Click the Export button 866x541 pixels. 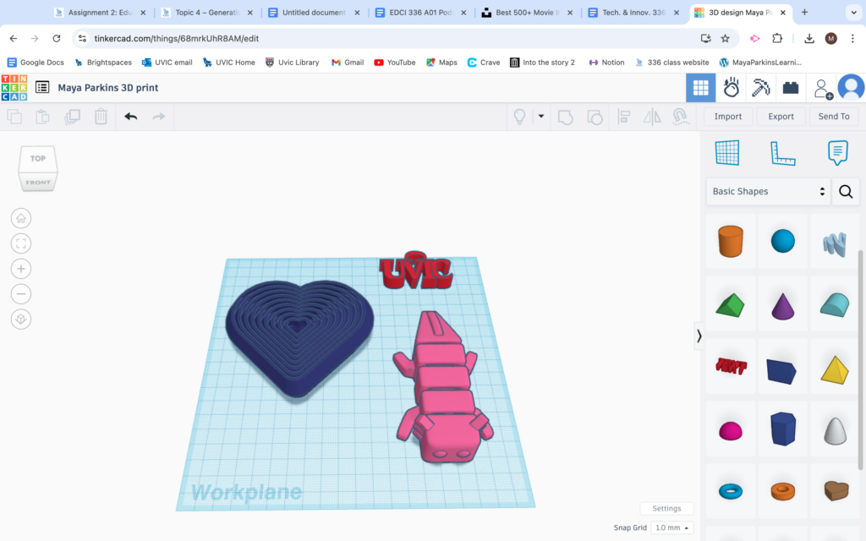coord(781,117)
